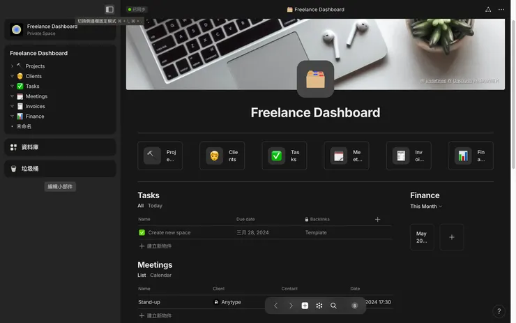Click the Unsplash link on cover
The width and height of the screenshot is (516, 323).
click(463, 81)
